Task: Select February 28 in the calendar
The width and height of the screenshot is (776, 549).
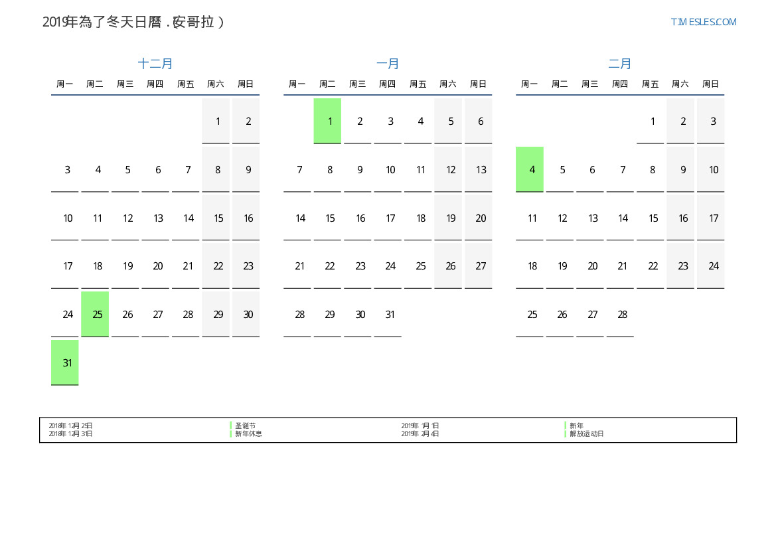Action: point(620,314)
